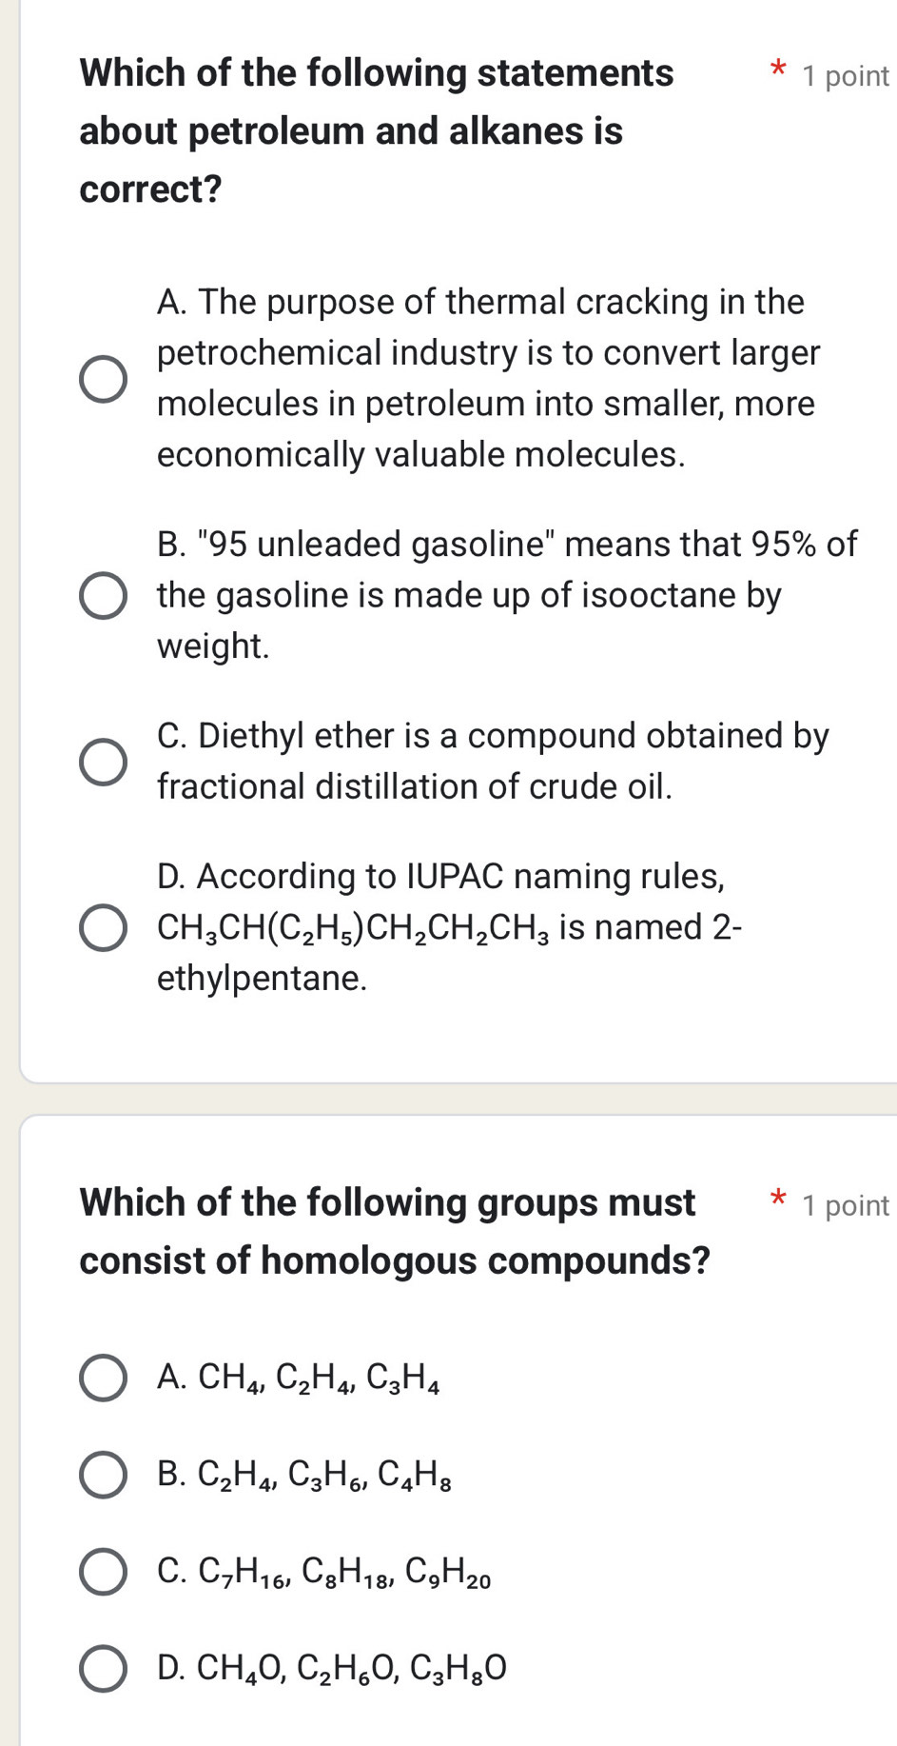Click the petroleum and alkanes question title
The height and width of the screenshot is (1746, 897).
[377, 130]
